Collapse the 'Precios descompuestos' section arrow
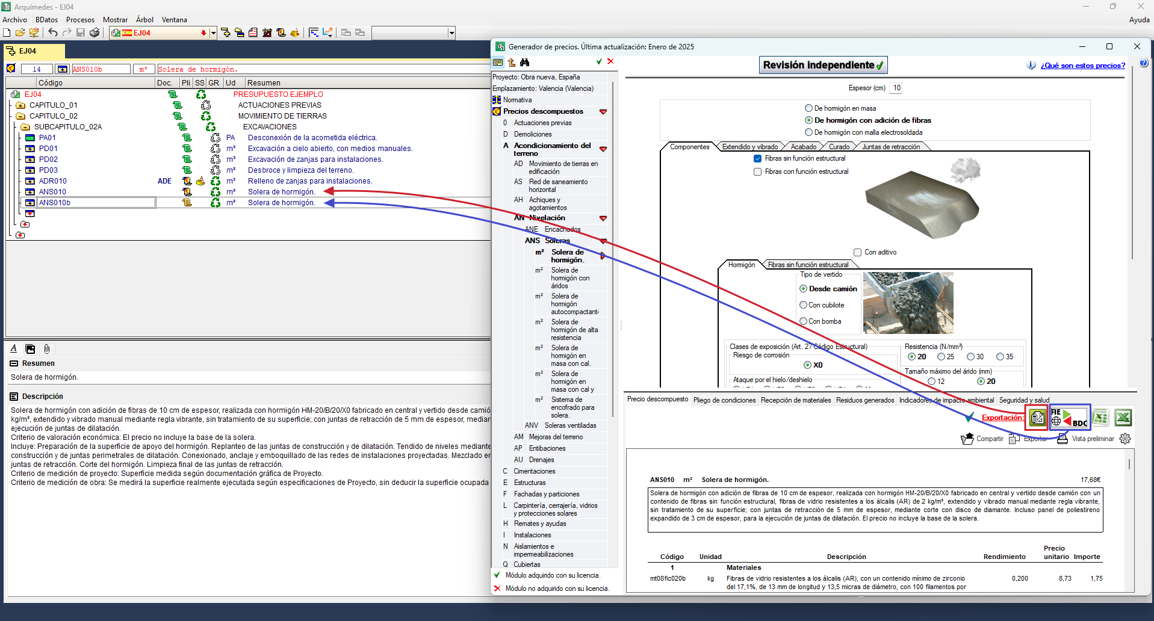The height and width of the screenshot is (621, 1154). click(603, 111)
